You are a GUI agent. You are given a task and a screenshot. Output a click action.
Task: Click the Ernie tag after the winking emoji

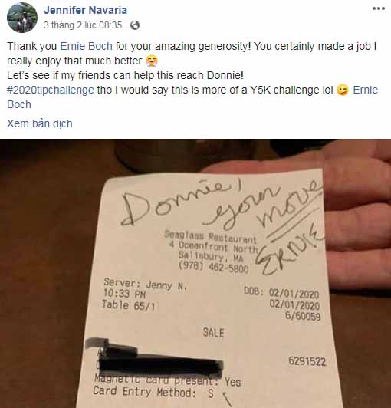[365, 90]
